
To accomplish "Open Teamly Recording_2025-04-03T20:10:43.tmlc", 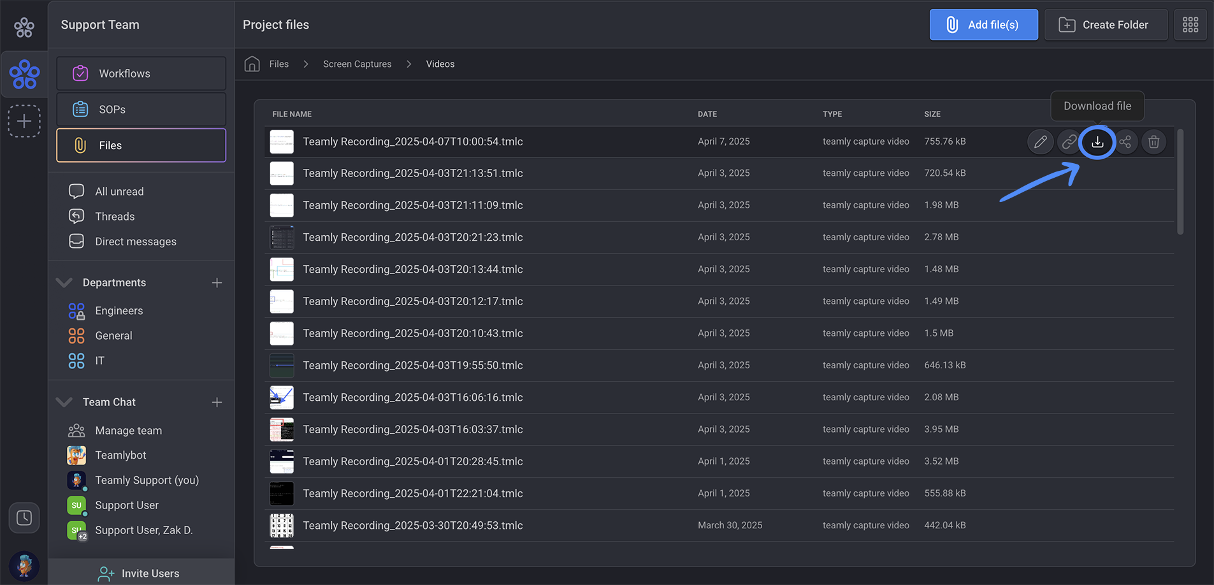I will [x=412, y=333].
